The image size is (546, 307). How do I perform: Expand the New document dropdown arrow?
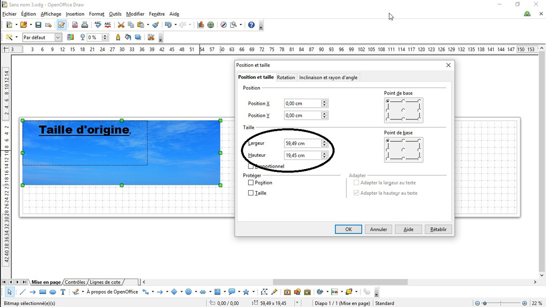point(16,25)
